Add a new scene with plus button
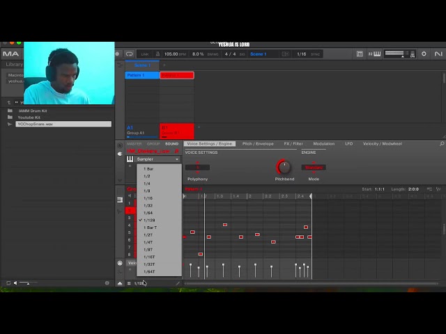The image size is (446, 334). 164,65
